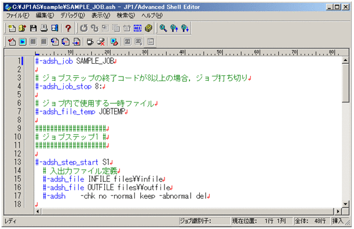
Task: Click the Redo arrow icon
Action: [x=94, y=28]
